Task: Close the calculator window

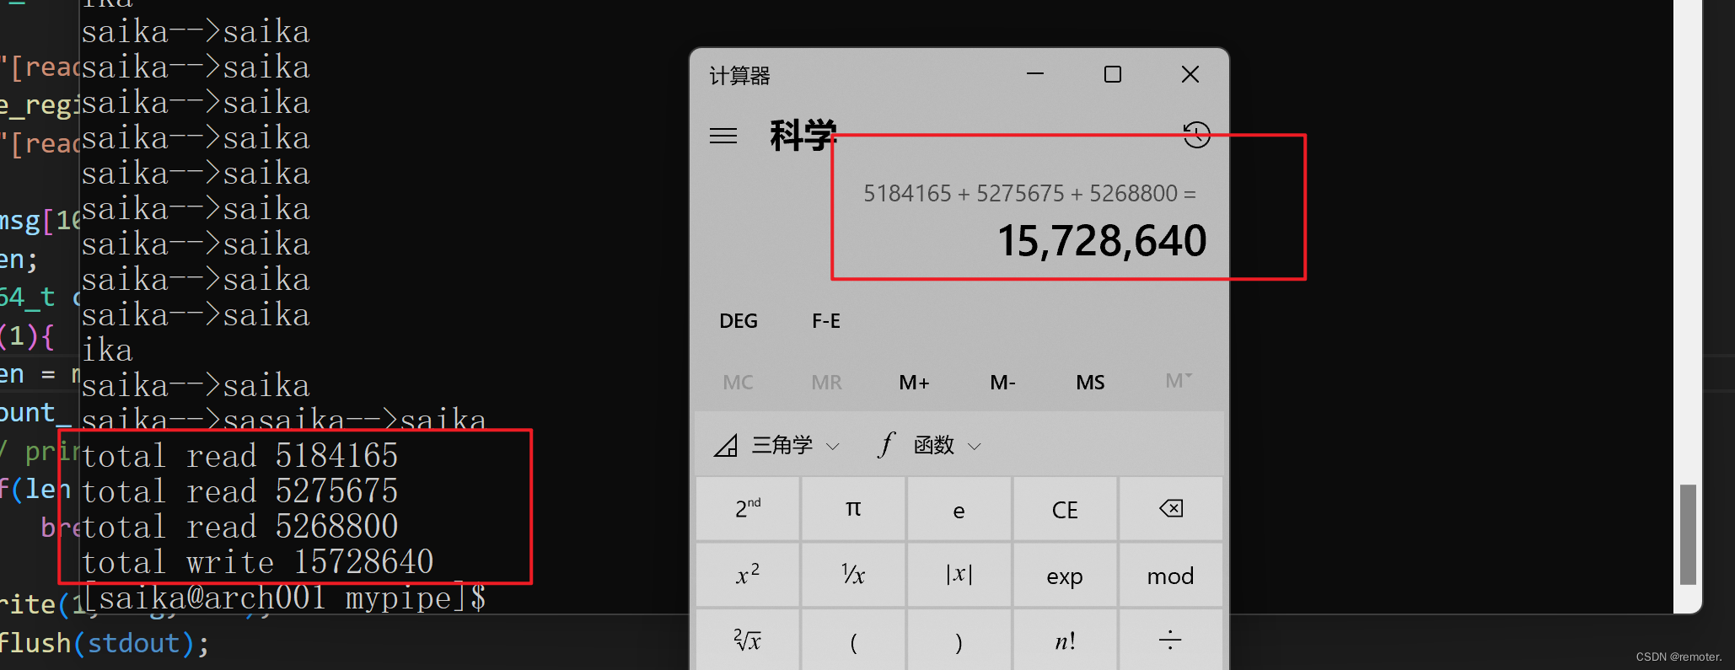Action: (x=1190, y=74)
